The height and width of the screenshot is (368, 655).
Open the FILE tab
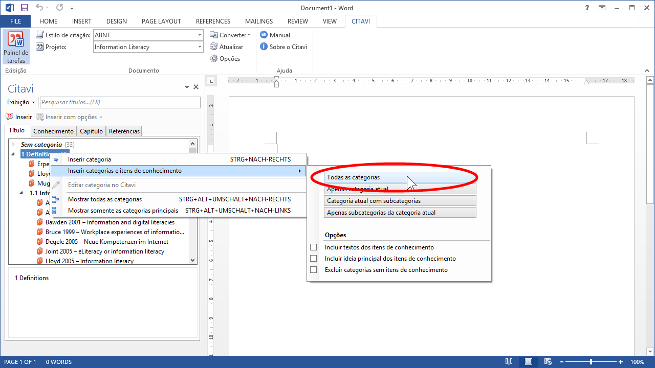[x=15, y=21]
